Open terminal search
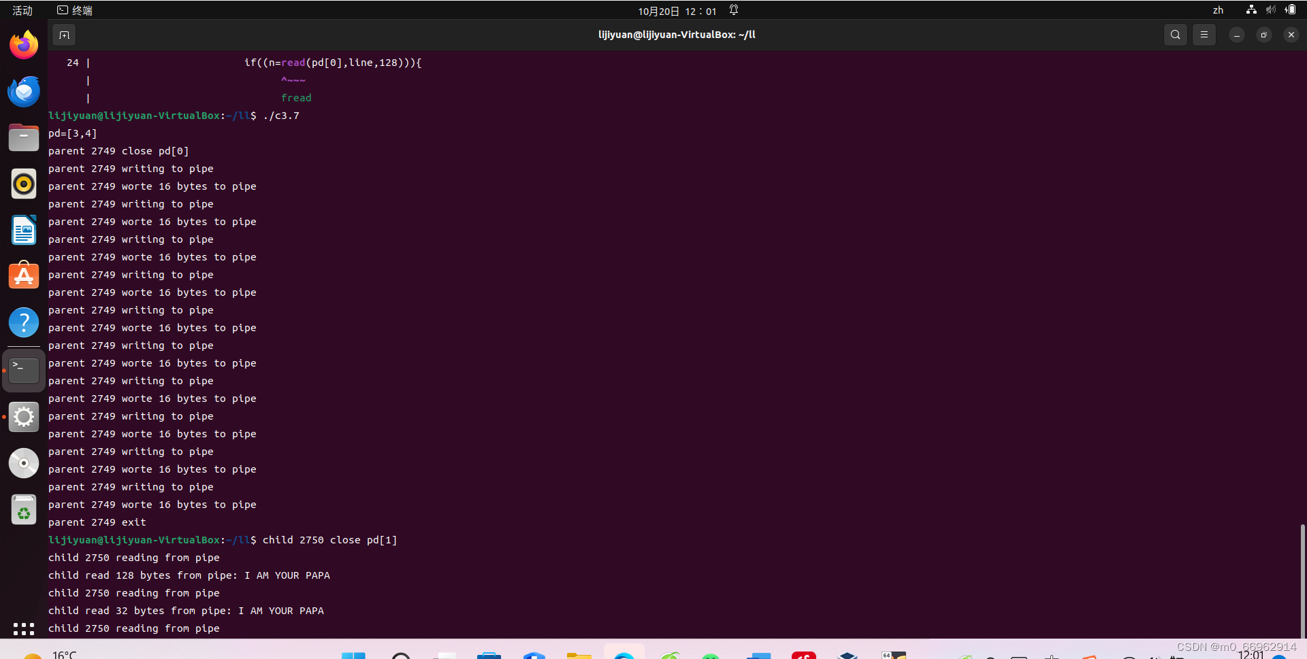 point(1175,35)
